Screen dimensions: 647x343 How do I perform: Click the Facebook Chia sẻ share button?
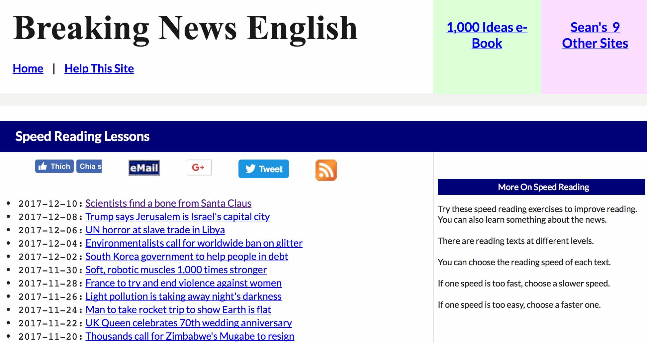click(x=89, y=166)
